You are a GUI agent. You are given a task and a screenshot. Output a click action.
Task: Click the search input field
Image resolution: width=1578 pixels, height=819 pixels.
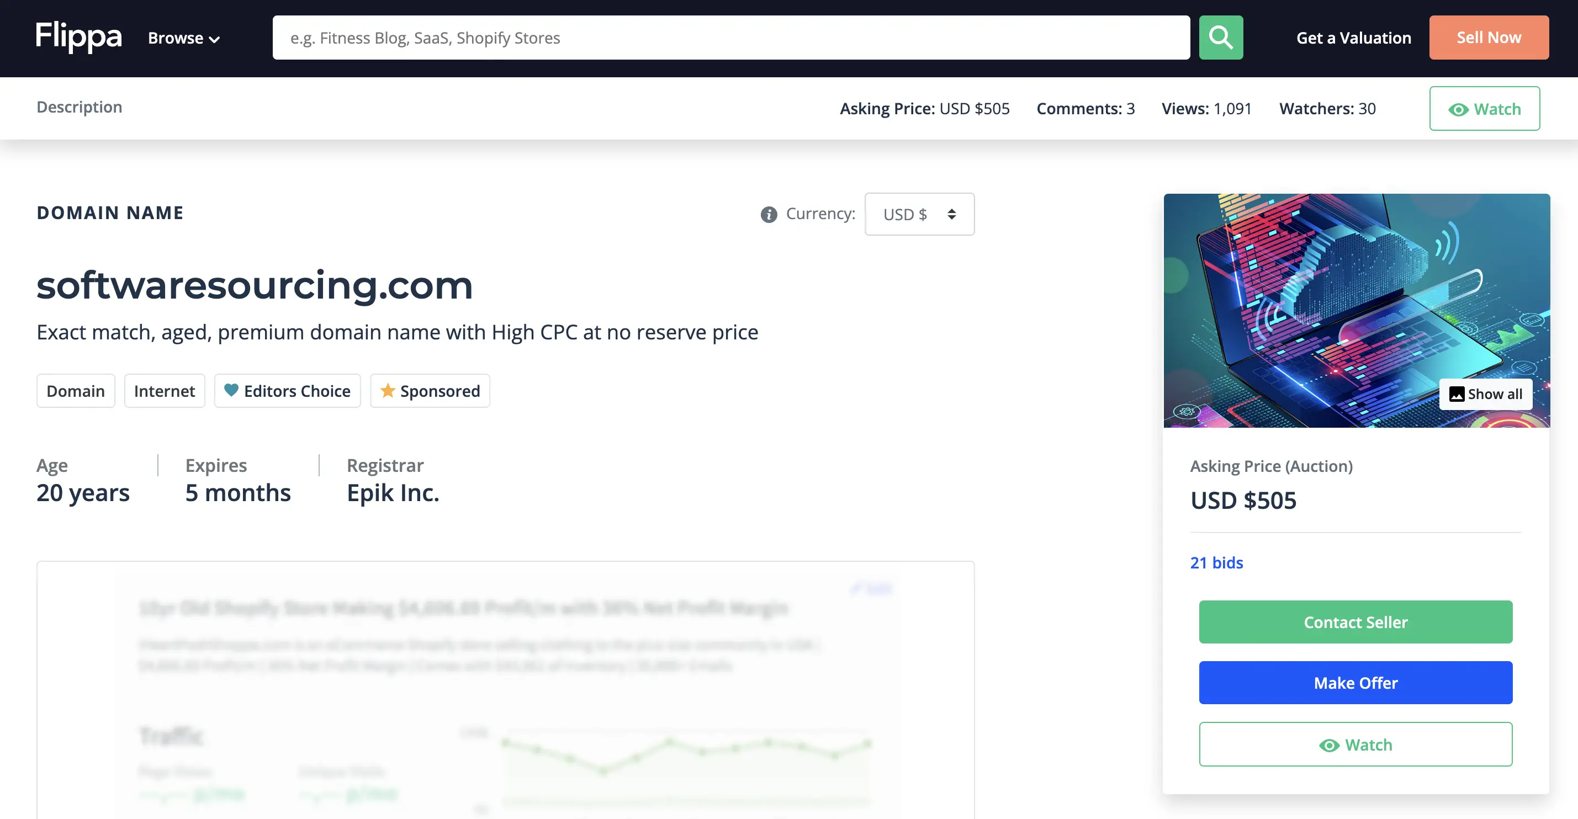730,39
